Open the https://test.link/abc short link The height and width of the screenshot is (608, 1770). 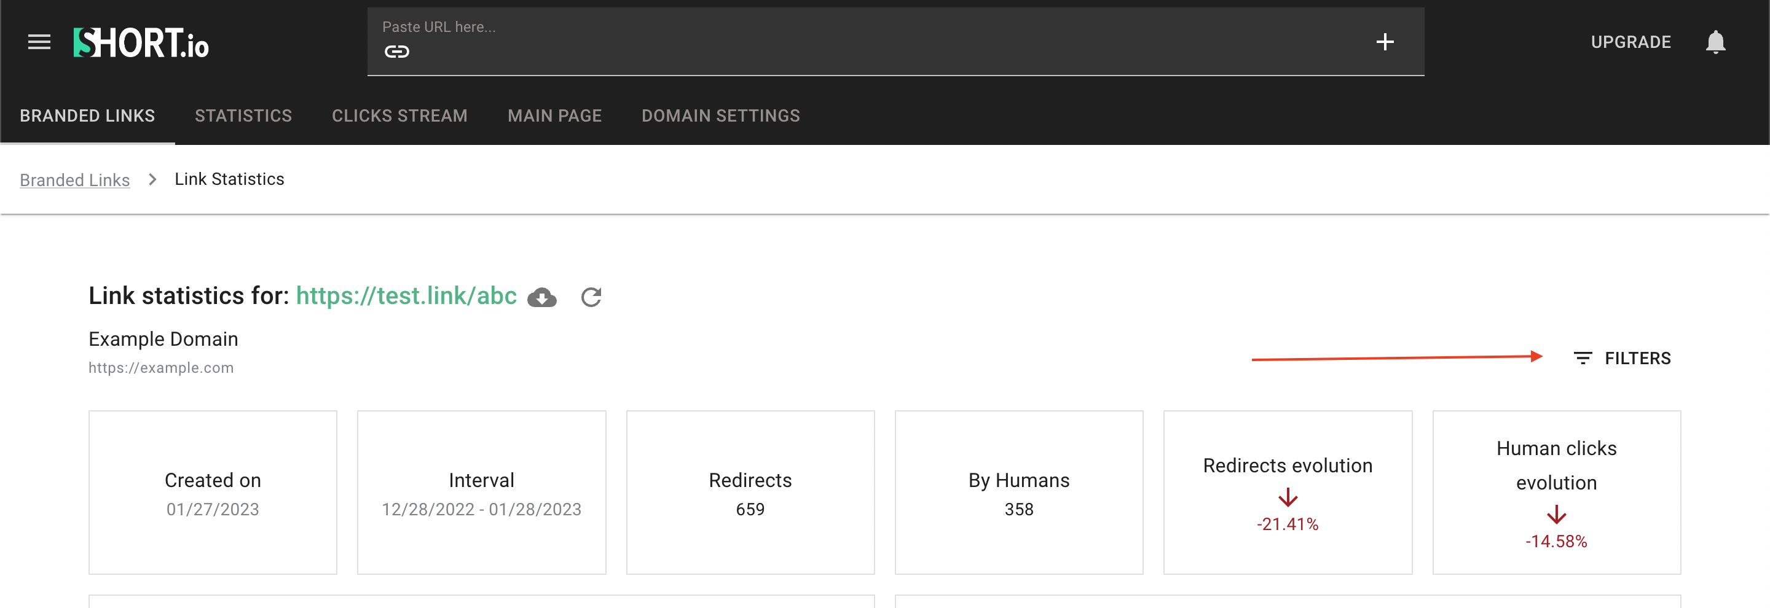tap(406, 296)
